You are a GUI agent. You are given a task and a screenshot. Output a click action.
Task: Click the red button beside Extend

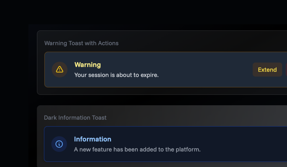click(x=286, y=69)
